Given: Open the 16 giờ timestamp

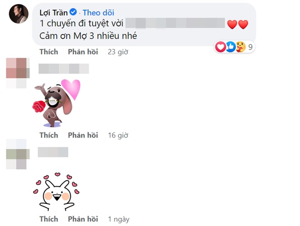Looking at the screenshot, I should [x=118, y=135].
